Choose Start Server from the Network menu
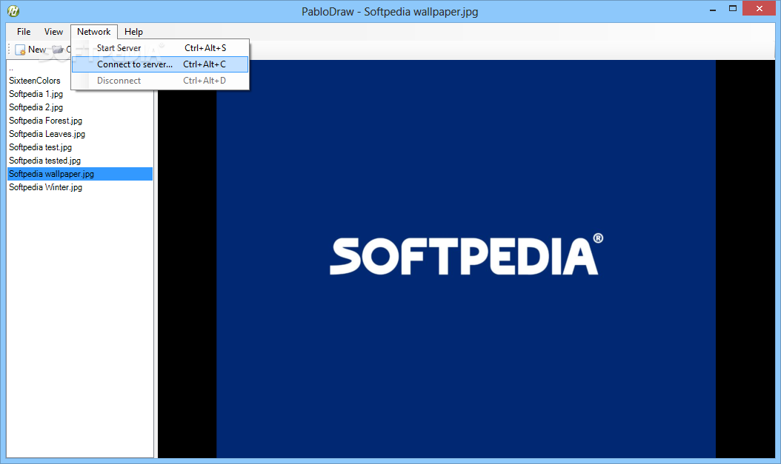781x464 pixels. tap(160, 48)
